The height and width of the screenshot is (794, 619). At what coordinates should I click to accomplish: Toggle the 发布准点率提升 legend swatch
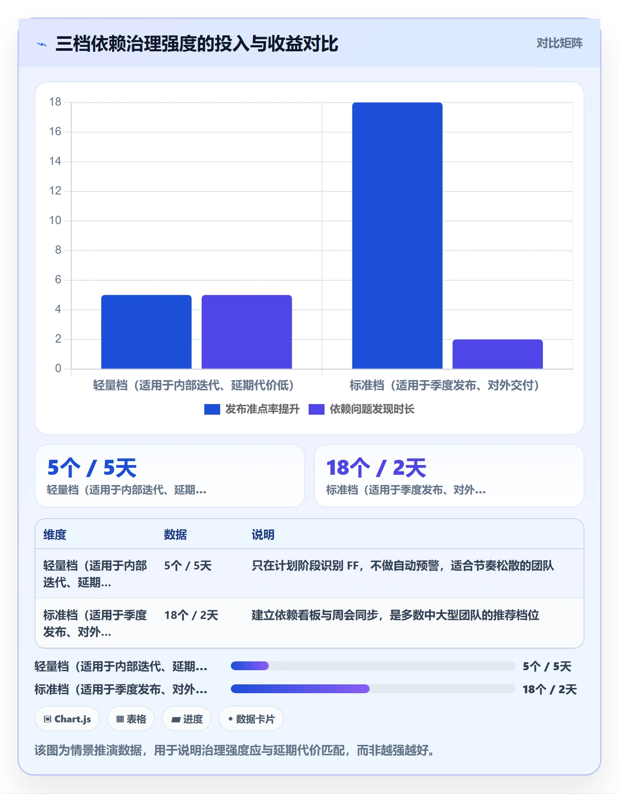coord(212,409)
